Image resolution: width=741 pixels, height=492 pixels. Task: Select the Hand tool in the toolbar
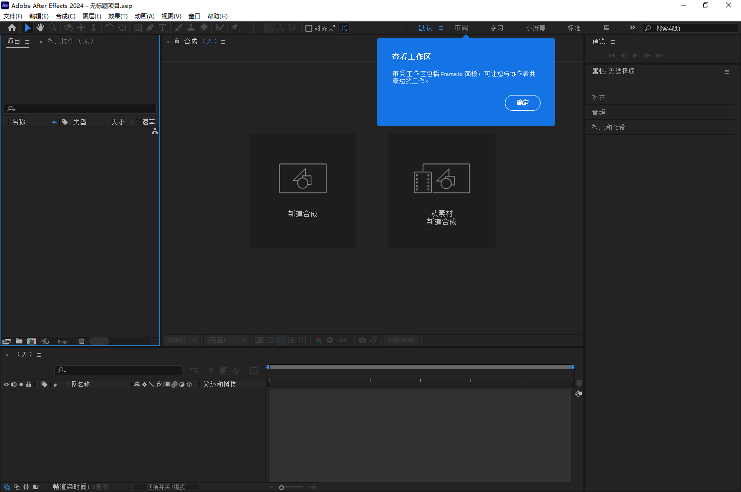coord(40,28)
